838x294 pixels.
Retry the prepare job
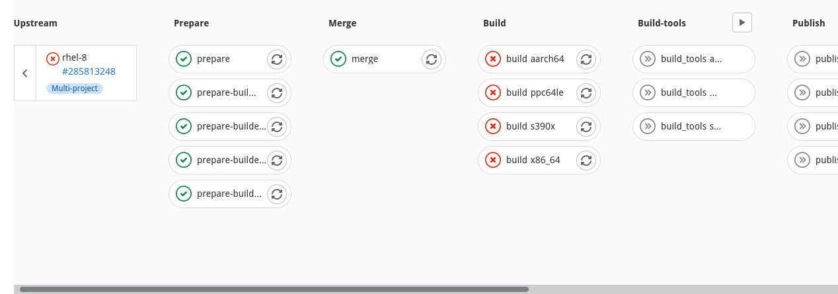[277, 59]
